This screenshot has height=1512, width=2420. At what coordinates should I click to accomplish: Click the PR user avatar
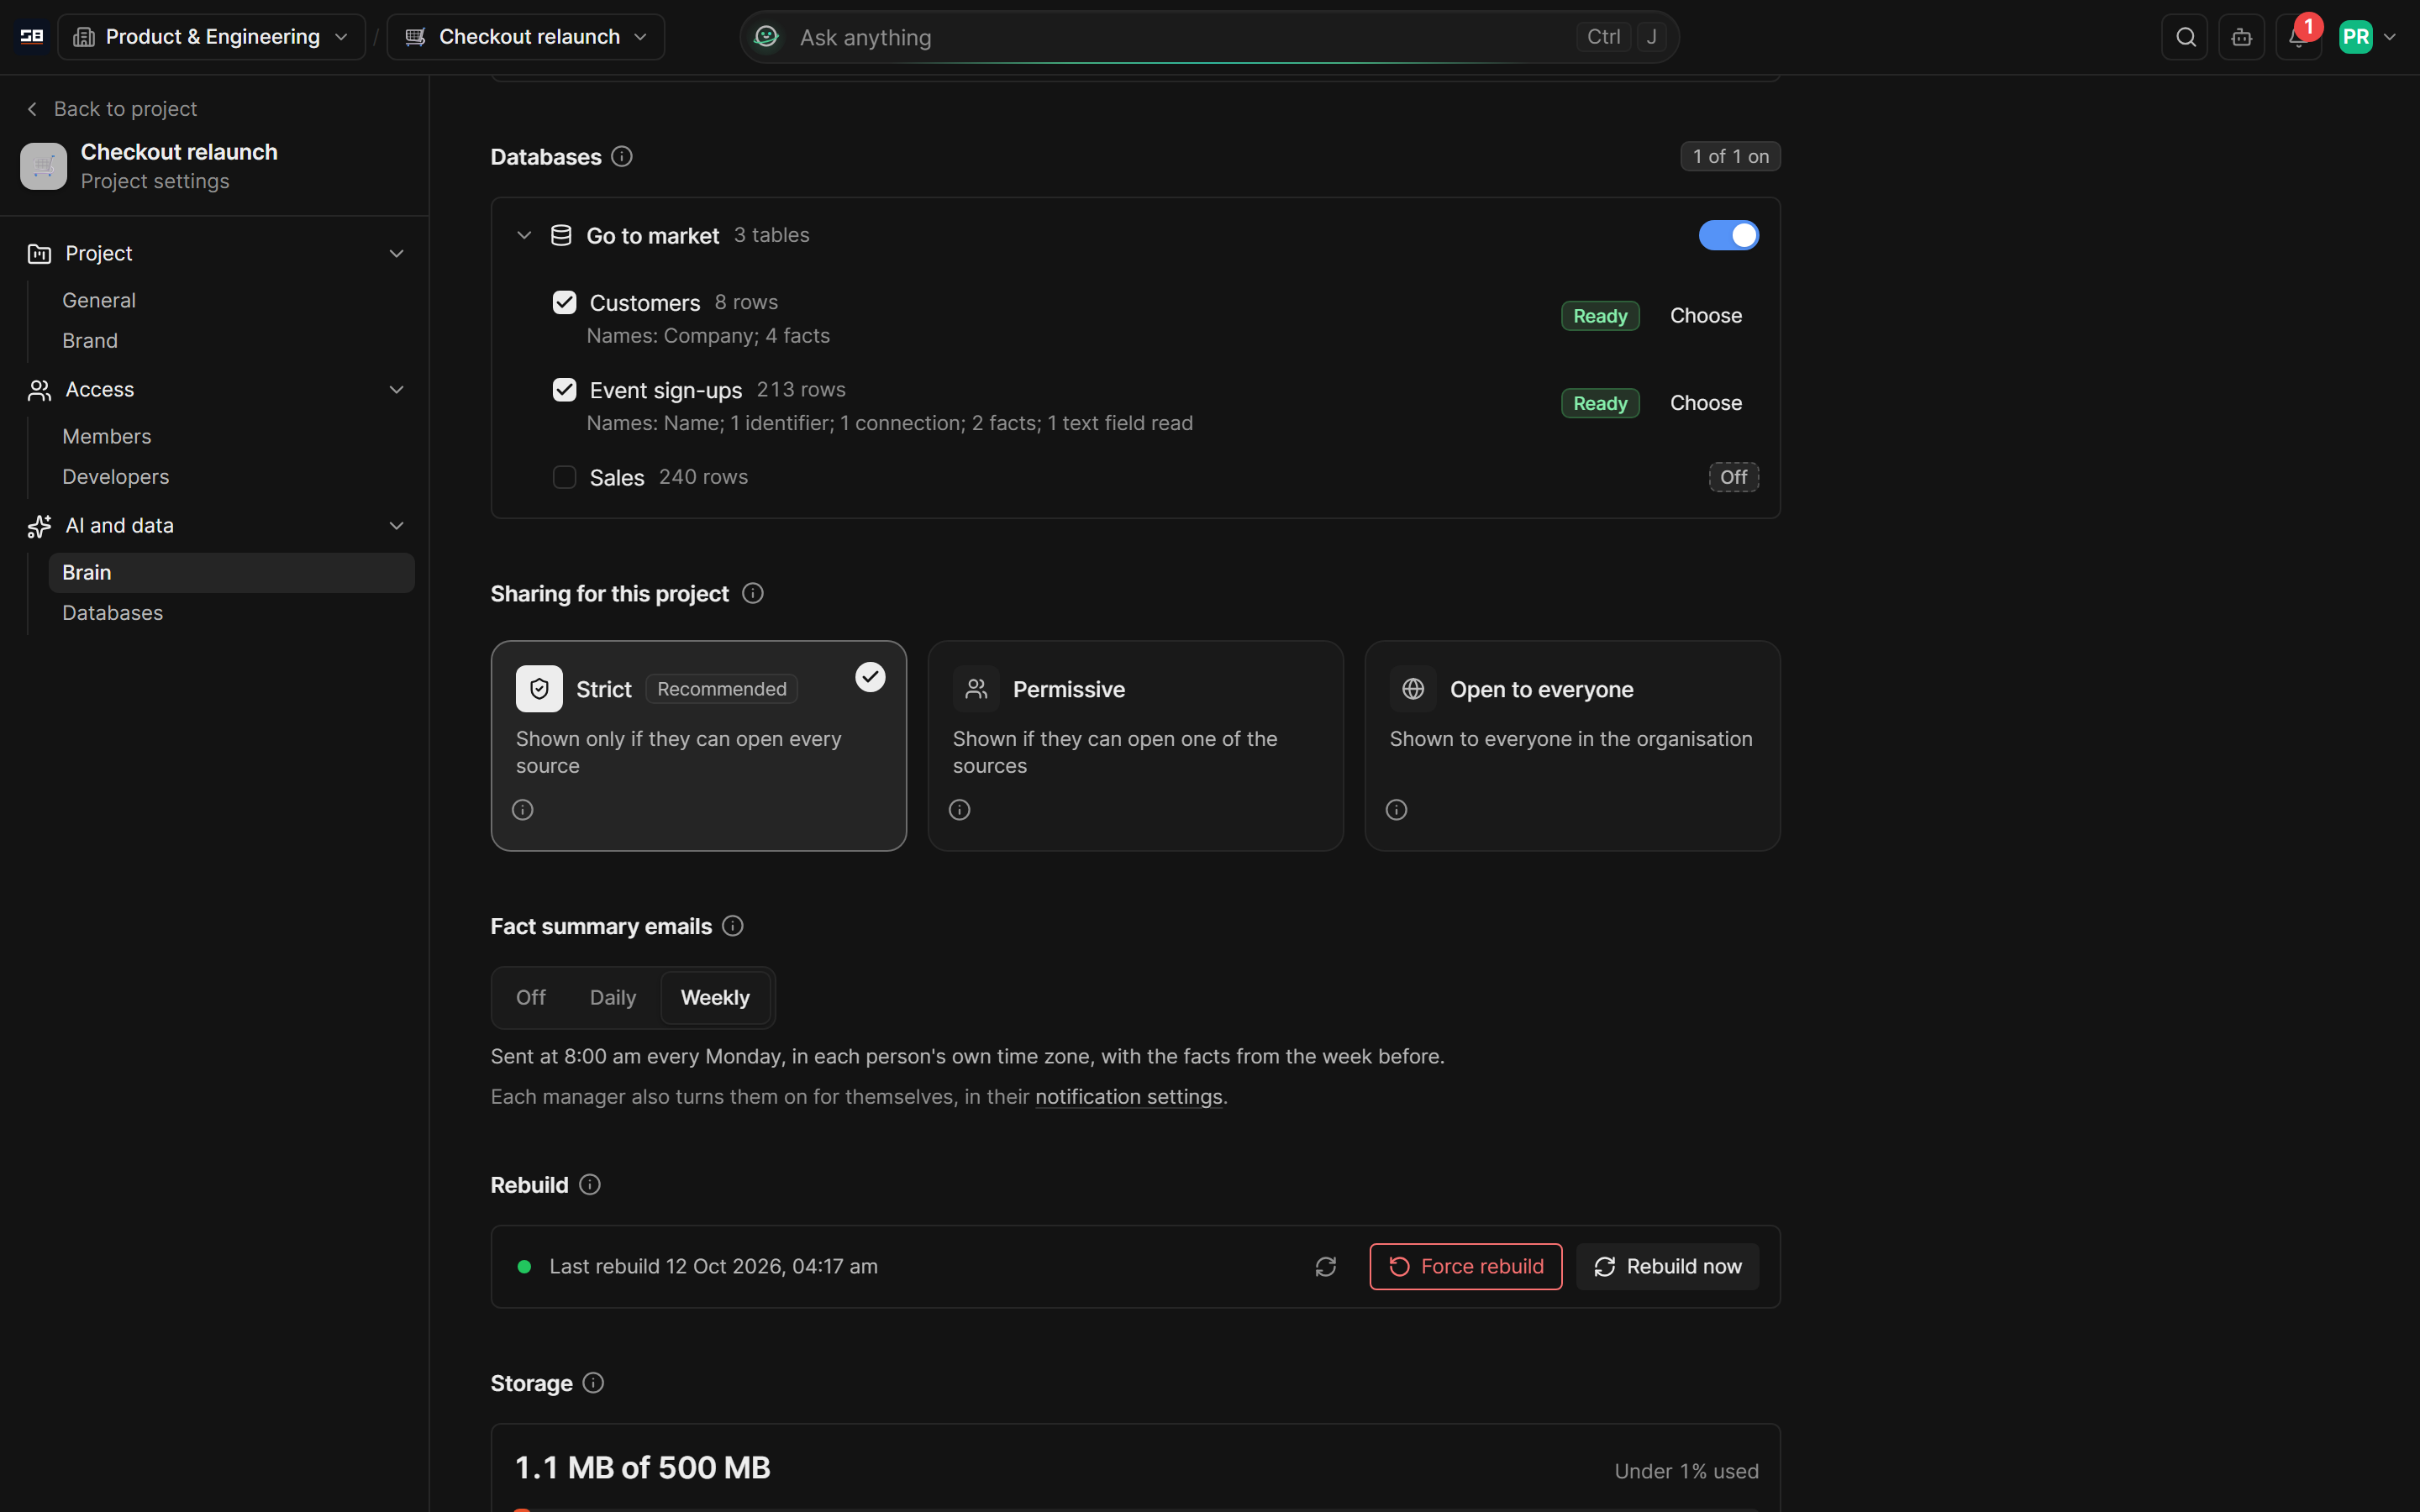2355,37
